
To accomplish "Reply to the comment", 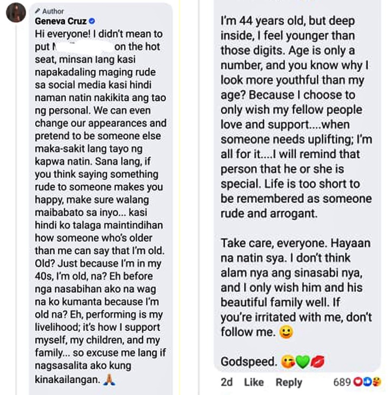I will (x=289, y=382).
